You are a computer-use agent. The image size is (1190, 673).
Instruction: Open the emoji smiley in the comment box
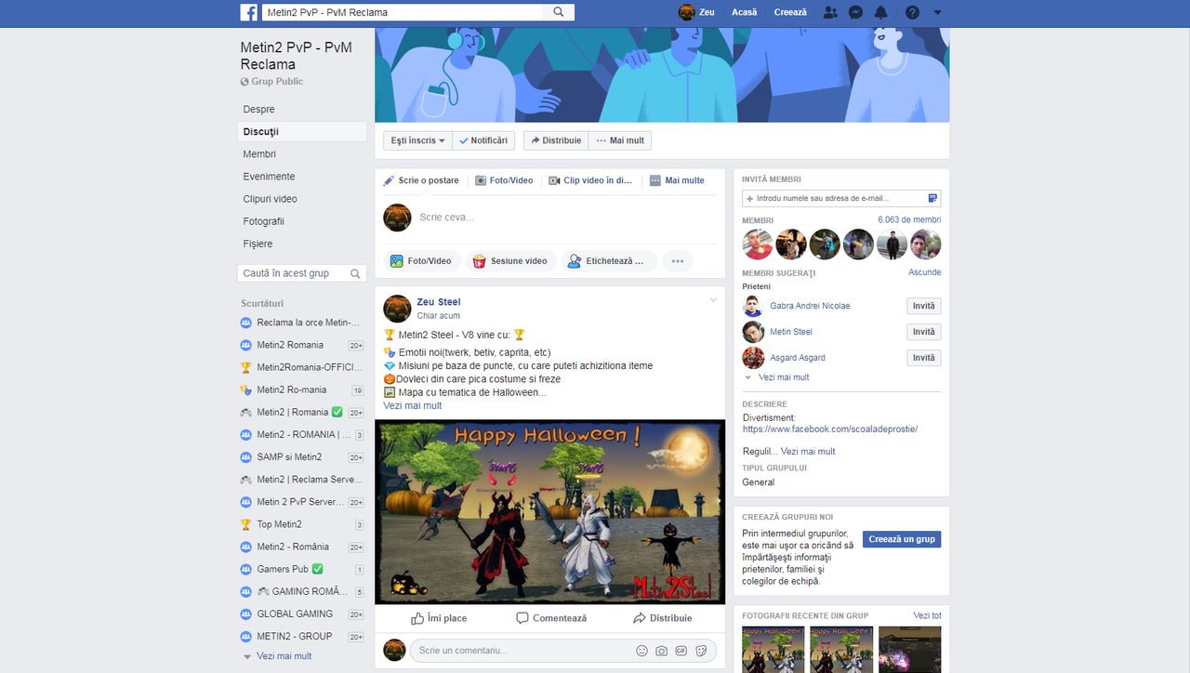pos(641,651)
